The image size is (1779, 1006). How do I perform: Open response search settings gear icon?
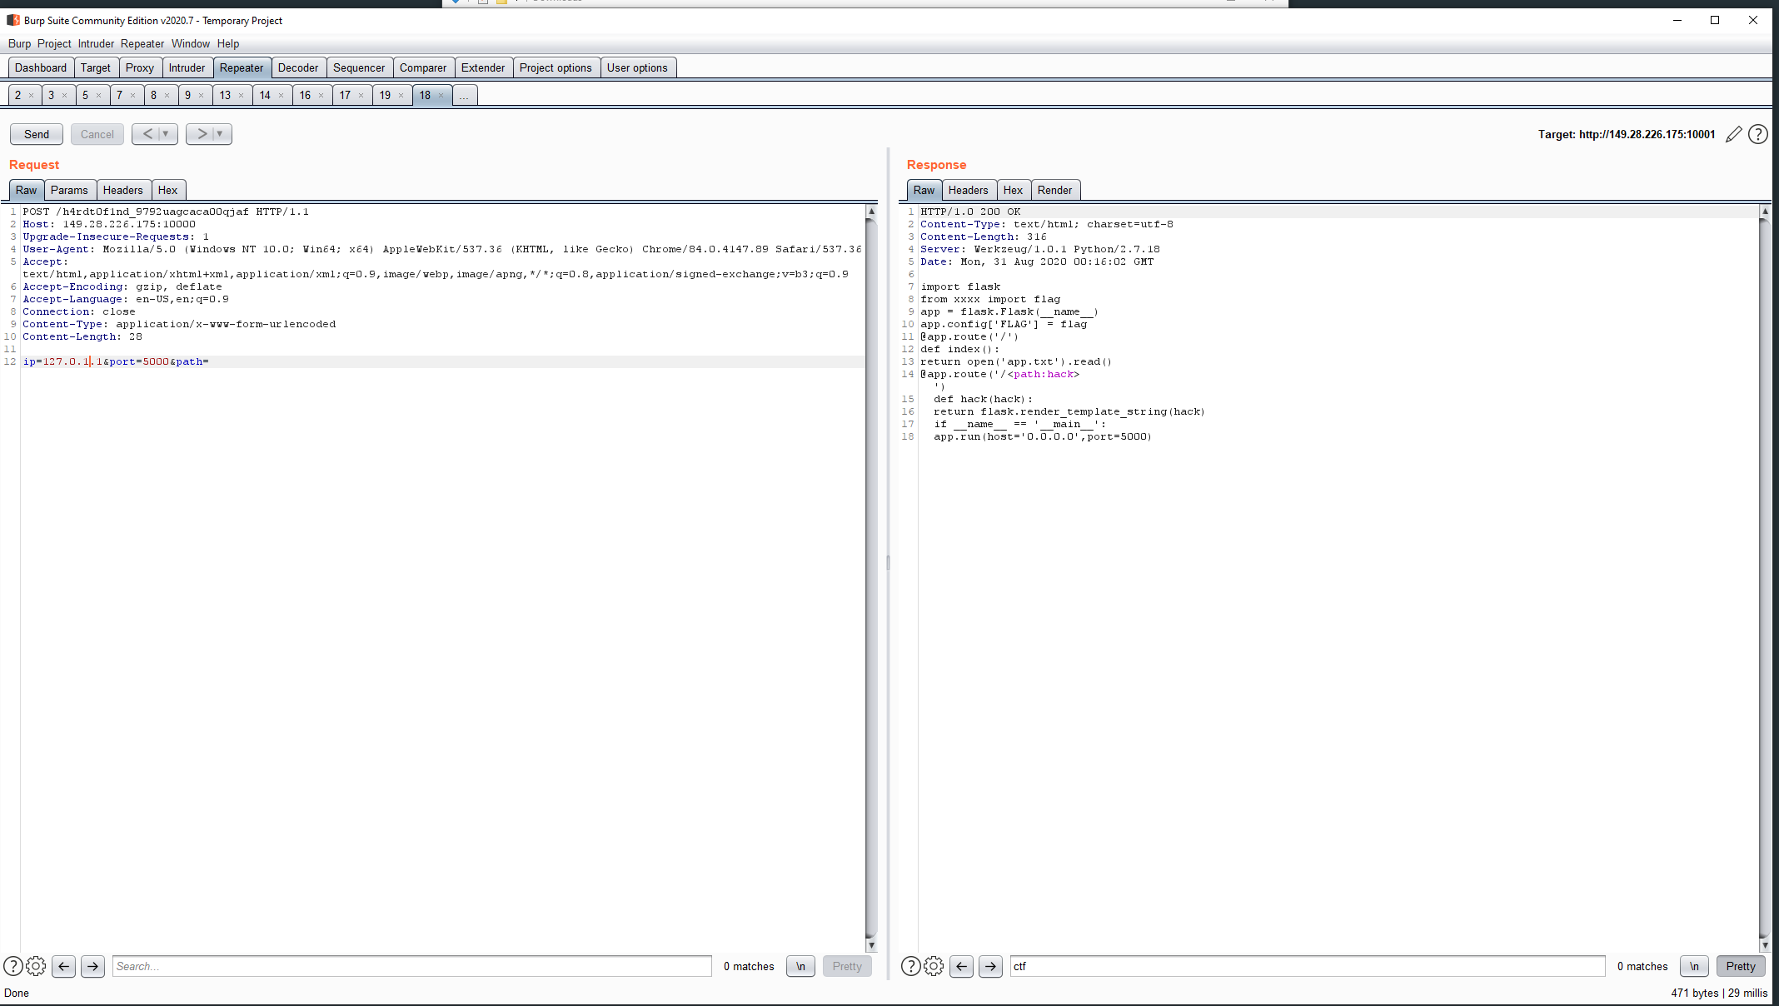click(x=934, y=966)
